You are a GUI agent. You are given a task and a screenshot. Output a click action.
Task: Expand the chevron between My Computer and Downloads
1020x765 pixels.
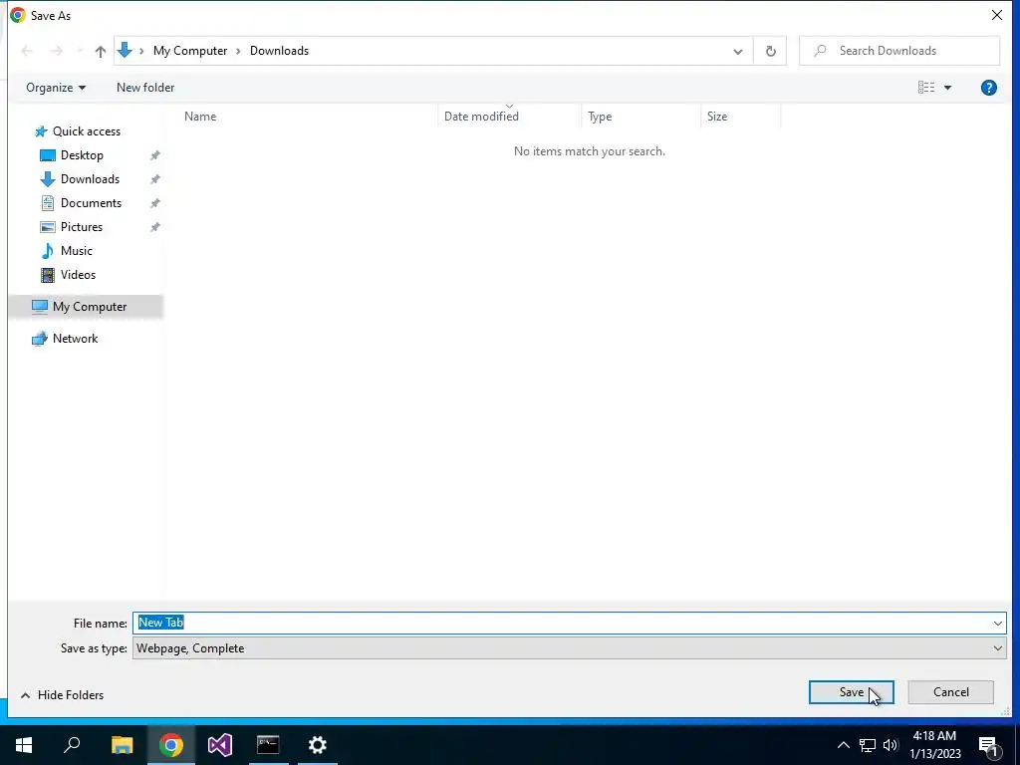238,51
